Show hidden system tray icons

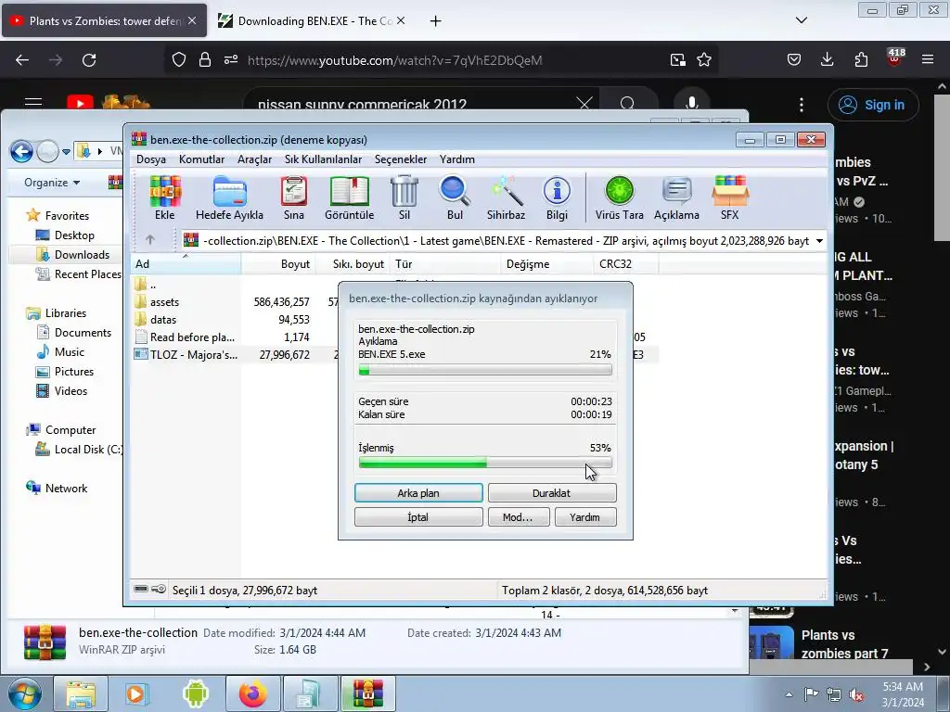pos(789,694)
